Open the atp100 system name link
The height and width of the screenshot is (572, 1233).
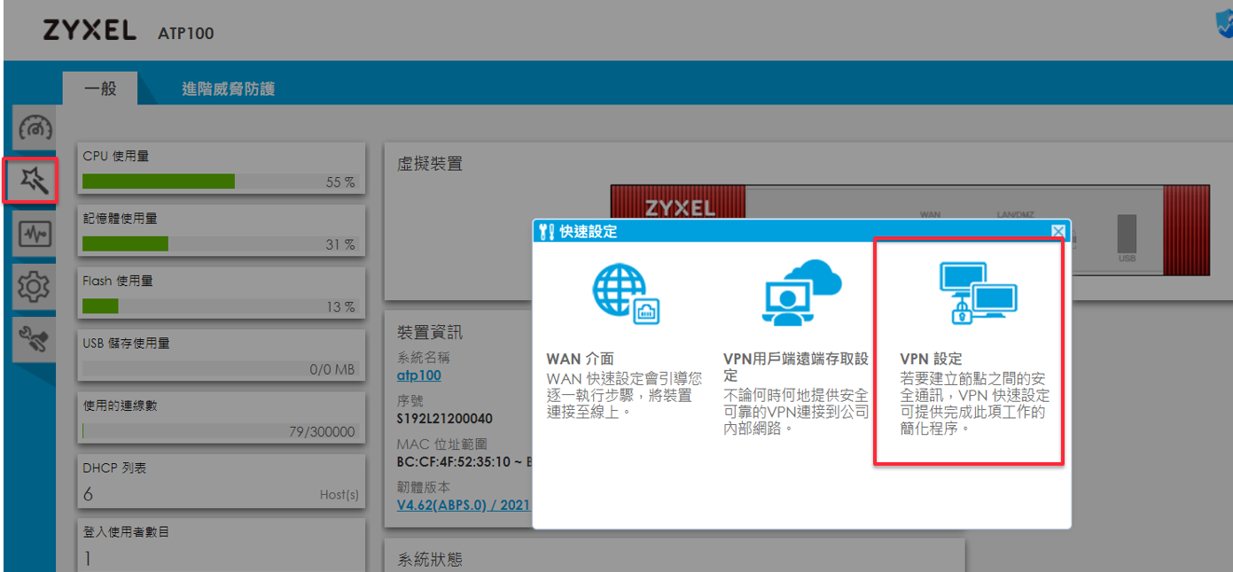coord(419,375)
